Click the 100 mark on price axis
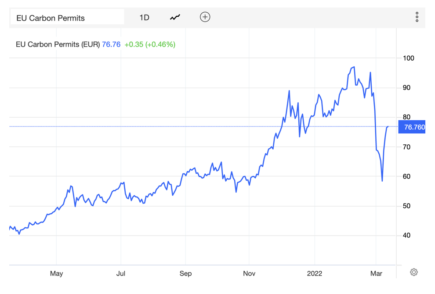Image resolution: width=435 pixels, height=294 pixels. (409, 58)
